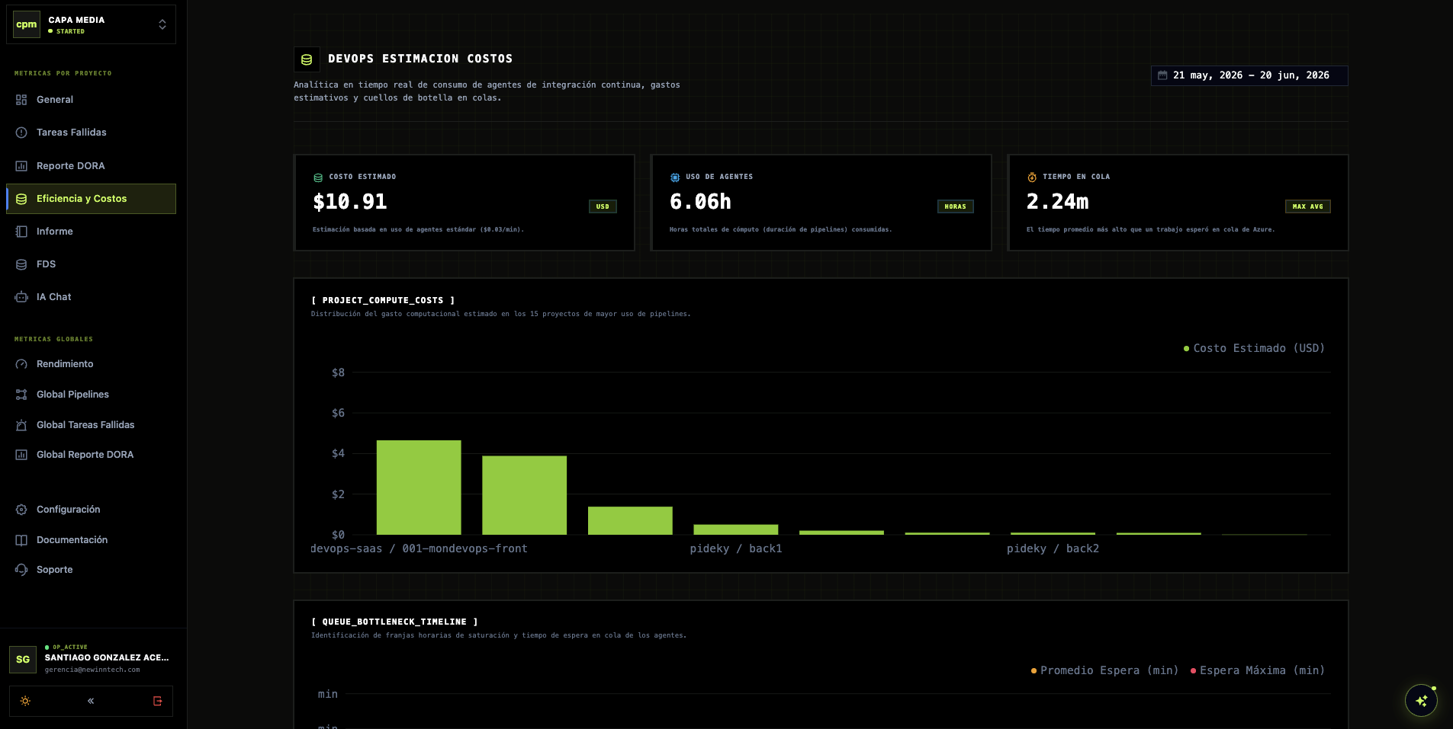Click the Informe document icon

[x=21, y=232]
